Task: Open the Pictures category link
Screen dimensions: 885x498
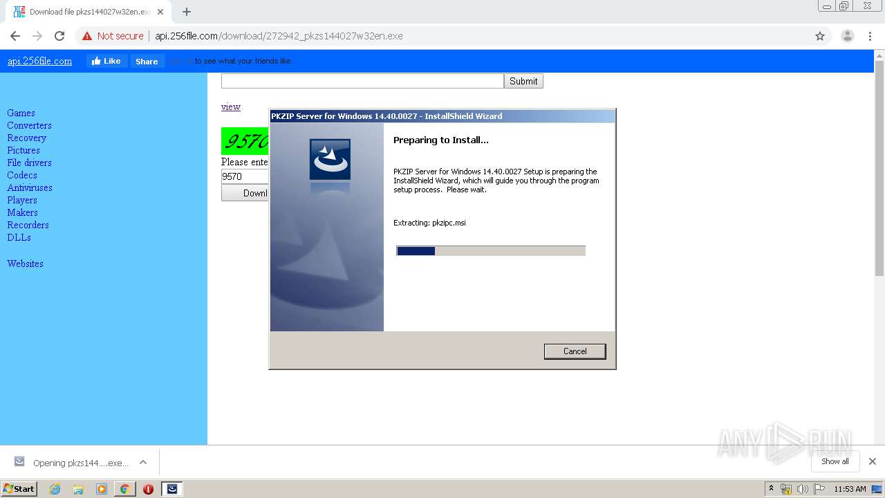Action: 24,150
